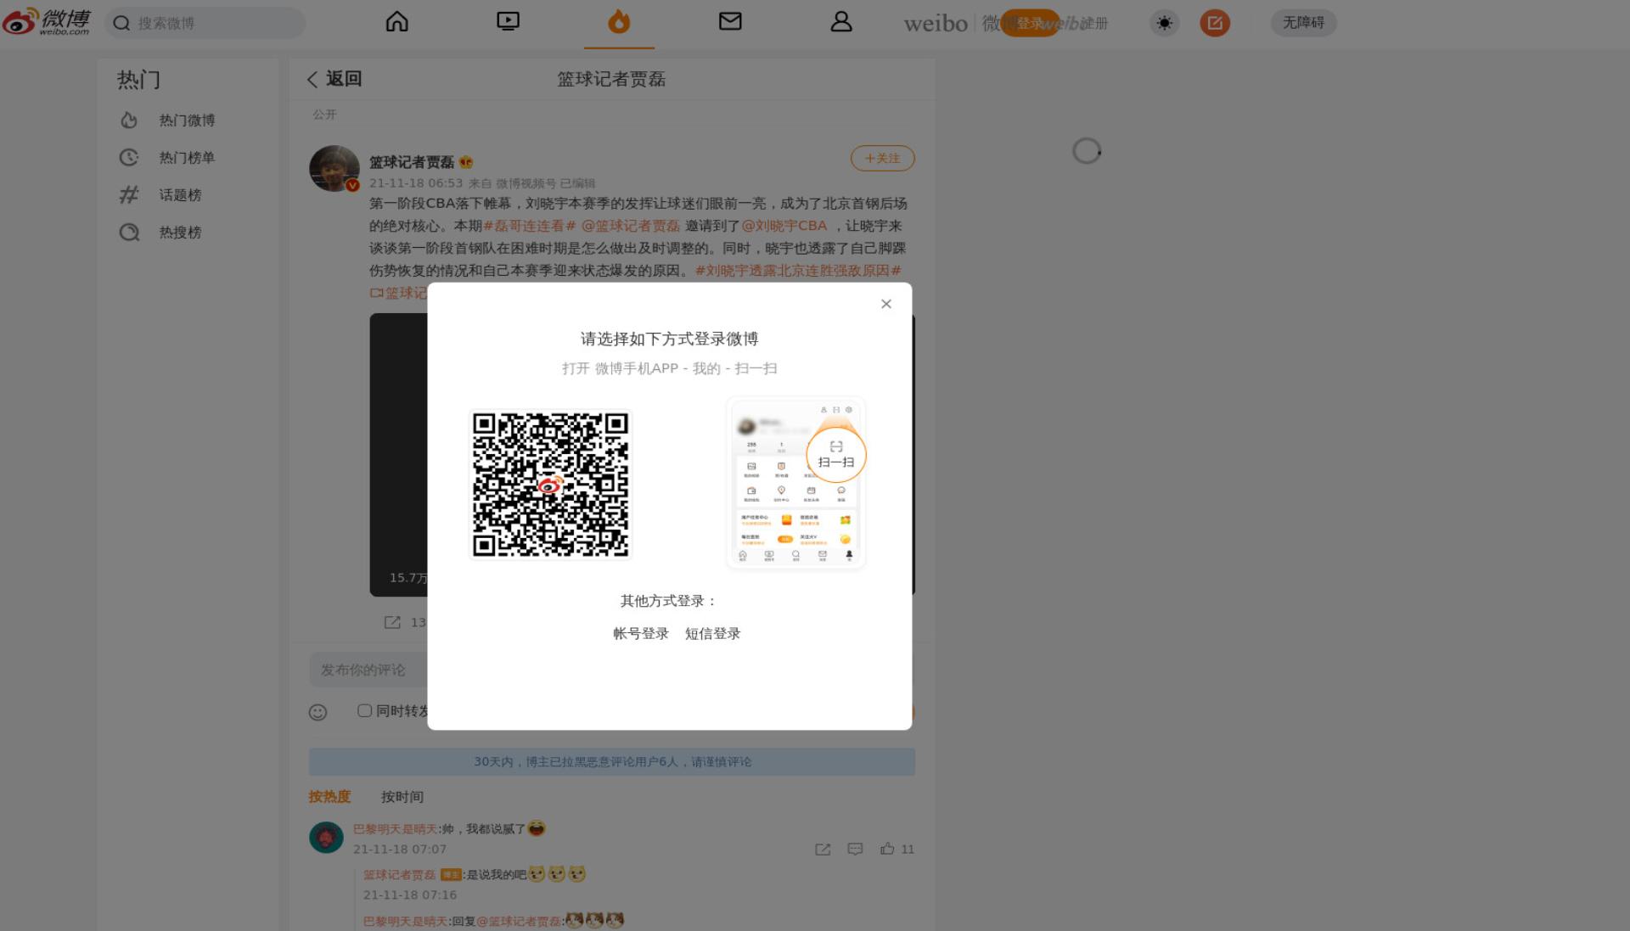
Task: Open the 篮球记者贾磊 link in the reply thread
Action: click(399, 875)
